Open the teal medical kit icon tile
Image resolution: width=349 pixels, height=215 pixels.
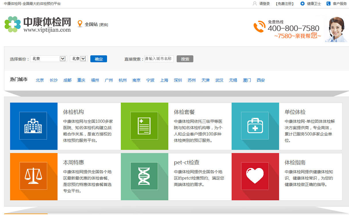click(x=255, y=126)
